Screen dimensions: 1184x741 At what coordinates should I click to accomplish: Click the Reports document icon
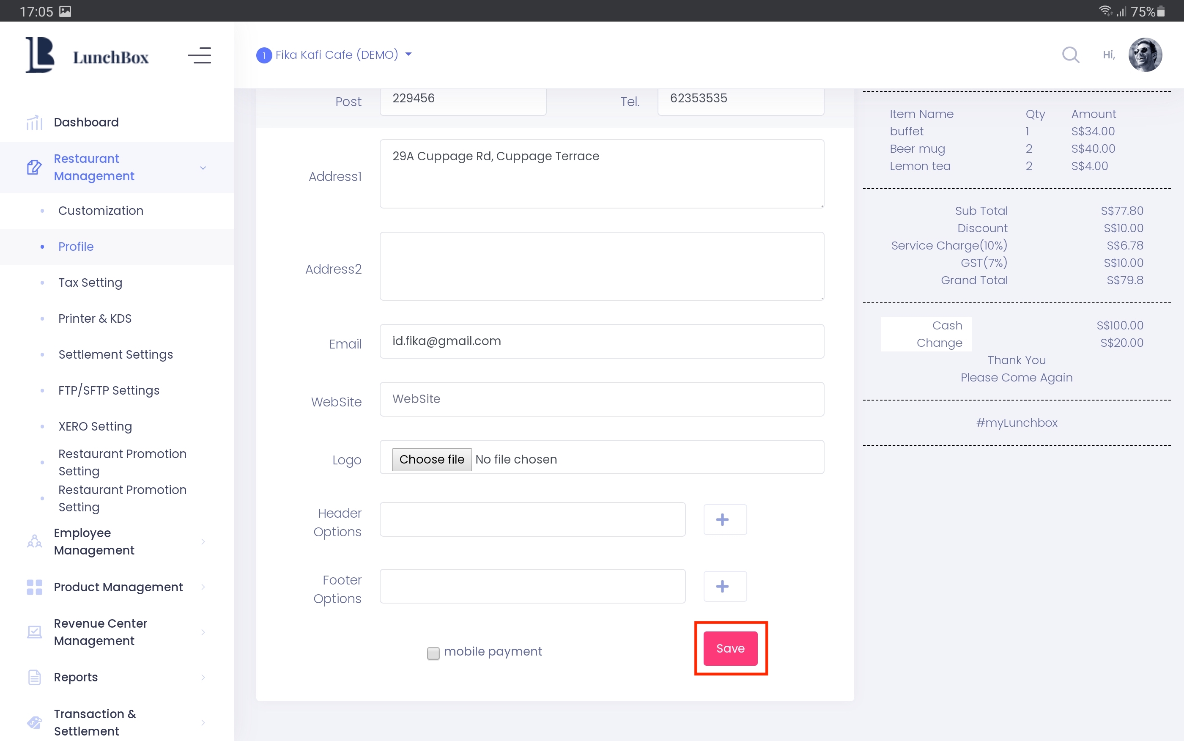(x=34, y=677)
